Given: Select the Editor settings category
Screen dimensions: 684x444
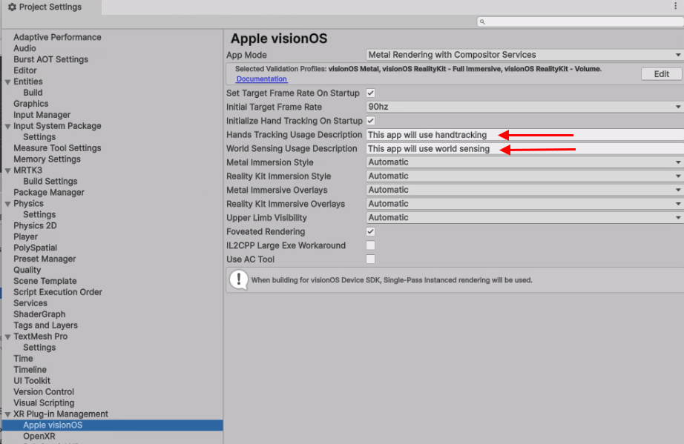Looking at the screenshot, I should pos(25,70).
